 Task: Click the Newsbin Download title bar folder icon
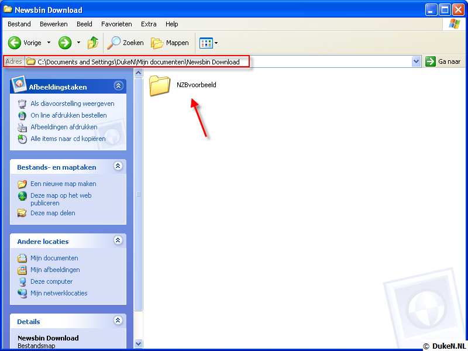[x=8, y=9]
